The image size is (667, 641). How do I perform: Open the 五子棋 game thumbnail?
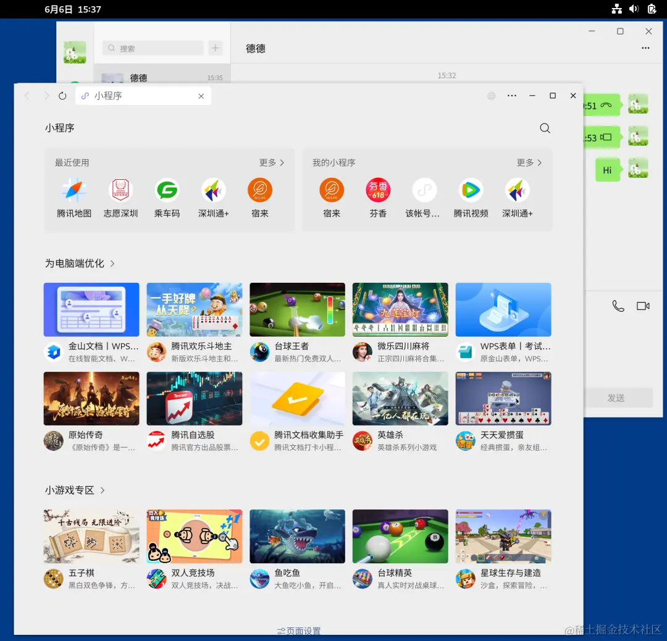91,537
